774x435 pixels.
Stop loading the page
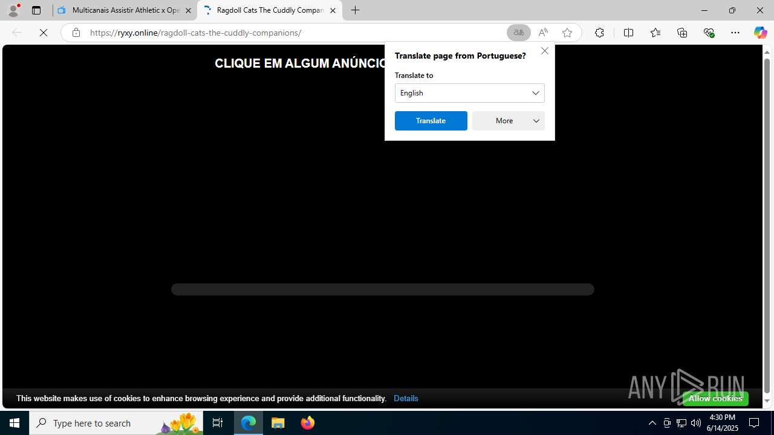click(x=44, y=33)
